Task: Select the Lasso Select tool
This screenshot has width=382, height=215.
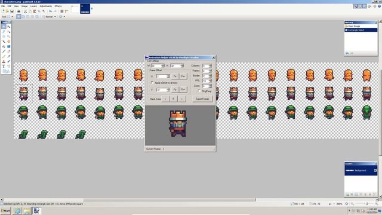Action: click(4, 32)
